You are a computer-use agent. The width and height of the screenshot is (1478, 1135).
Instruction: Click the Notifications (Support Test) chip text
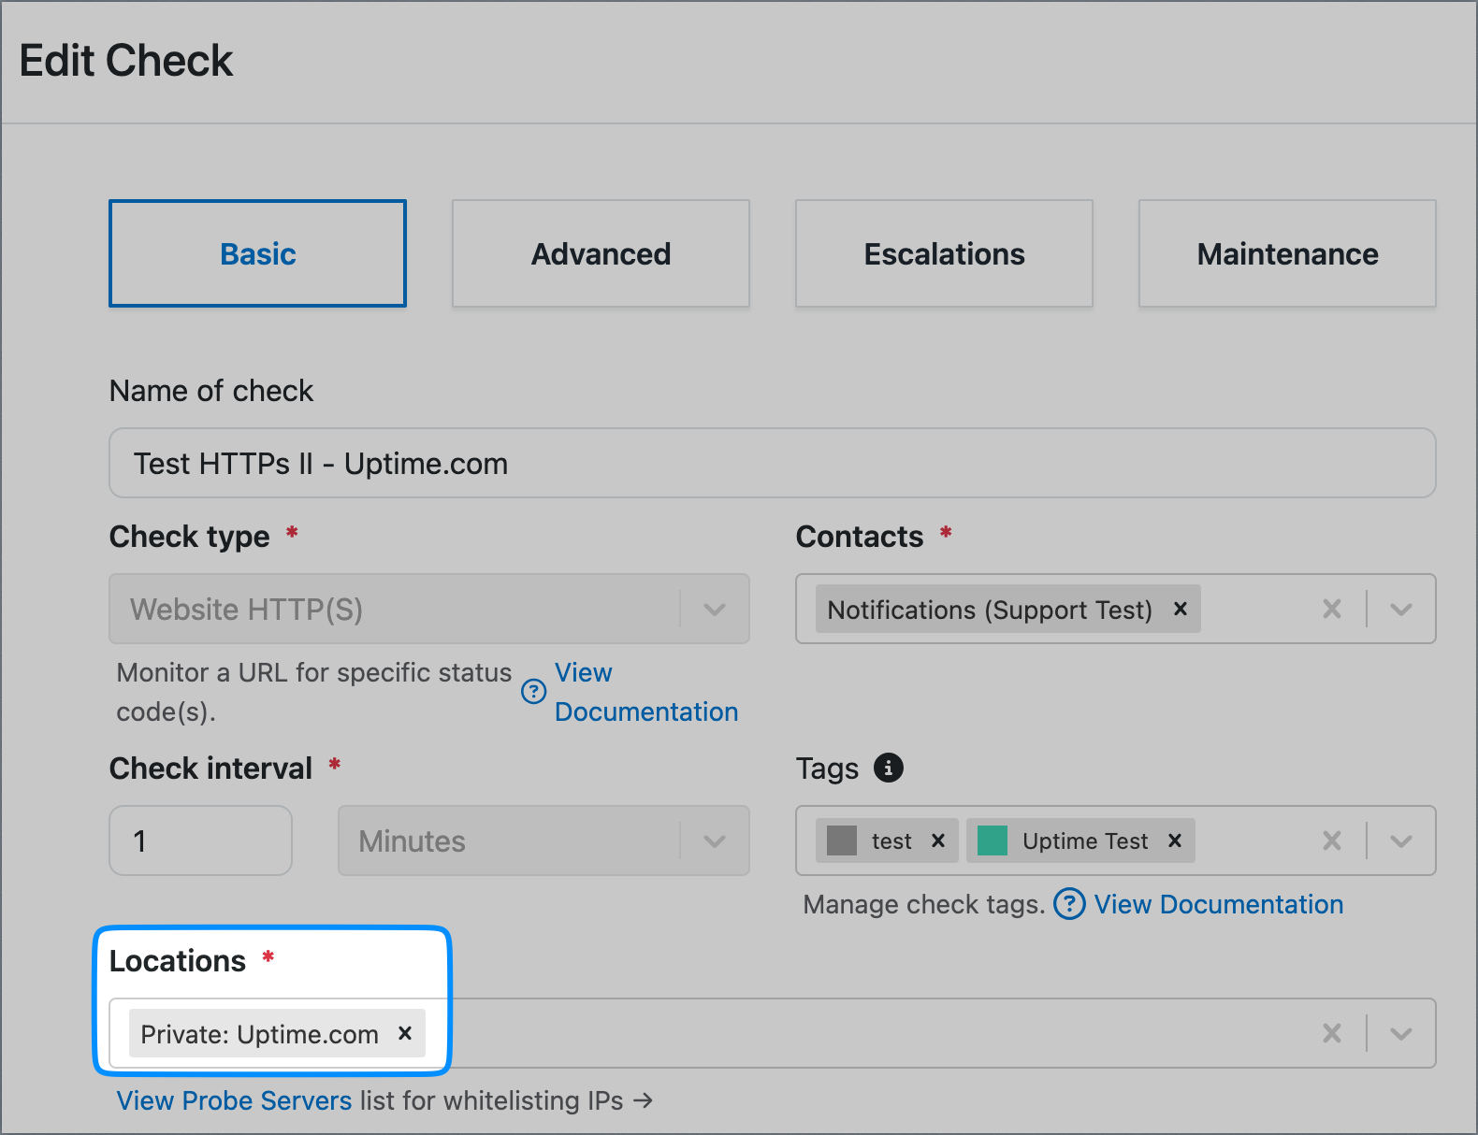[990, 610]
